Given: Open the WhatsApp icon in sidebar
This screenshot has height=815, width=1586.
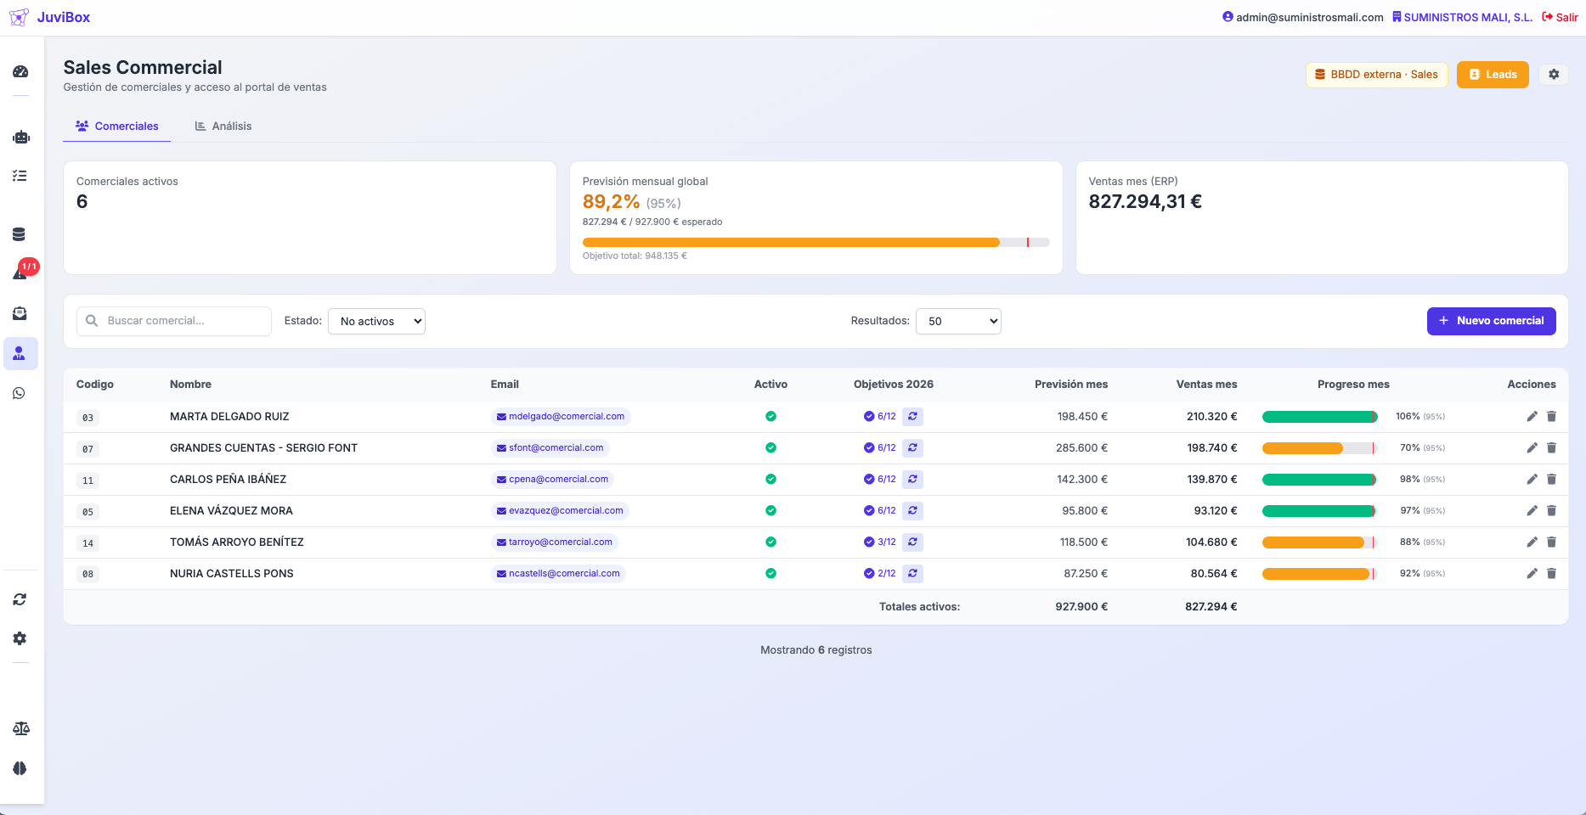Looking at the screenshot, I should tap(20, 393).
